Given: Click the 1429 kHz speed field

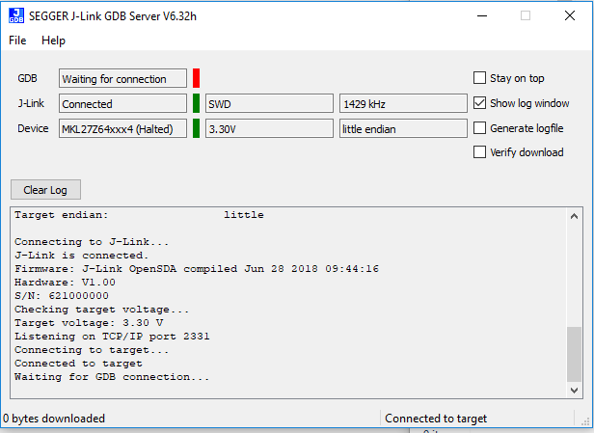Looking at the screenshot, I should tap(398, 103).
